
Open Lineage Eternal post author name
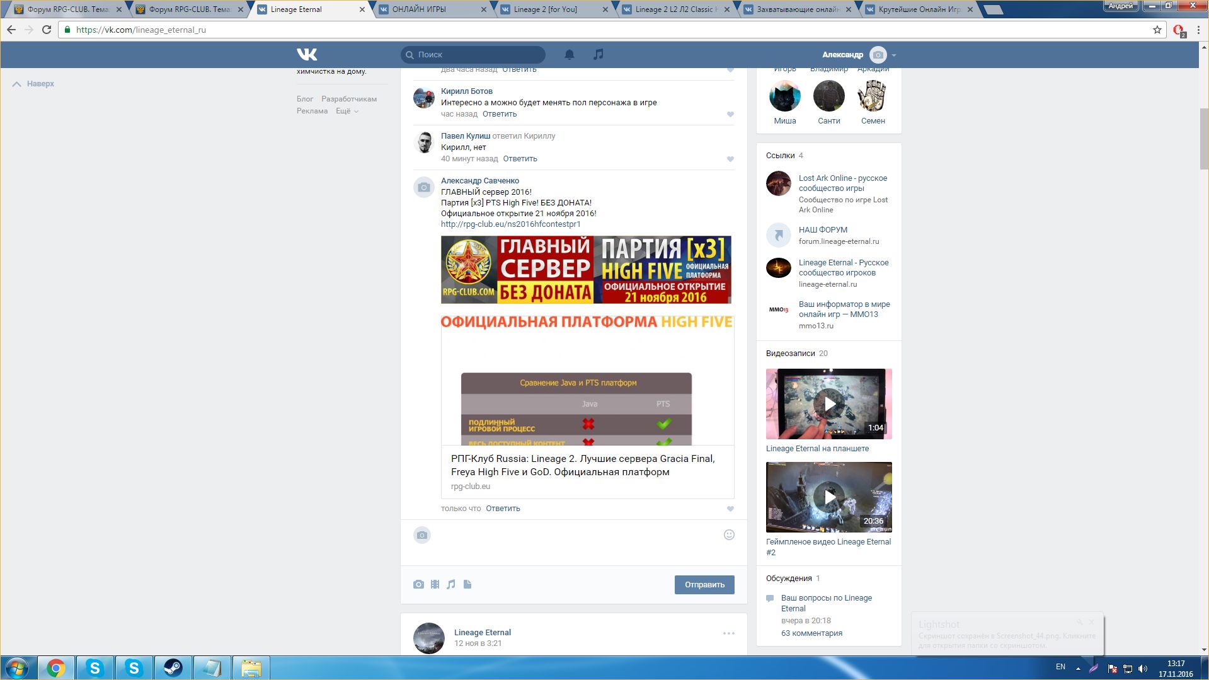point(483,633)
